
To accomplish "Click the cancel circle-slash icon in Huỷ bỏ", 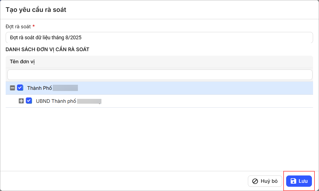I will tap(255, 181).
